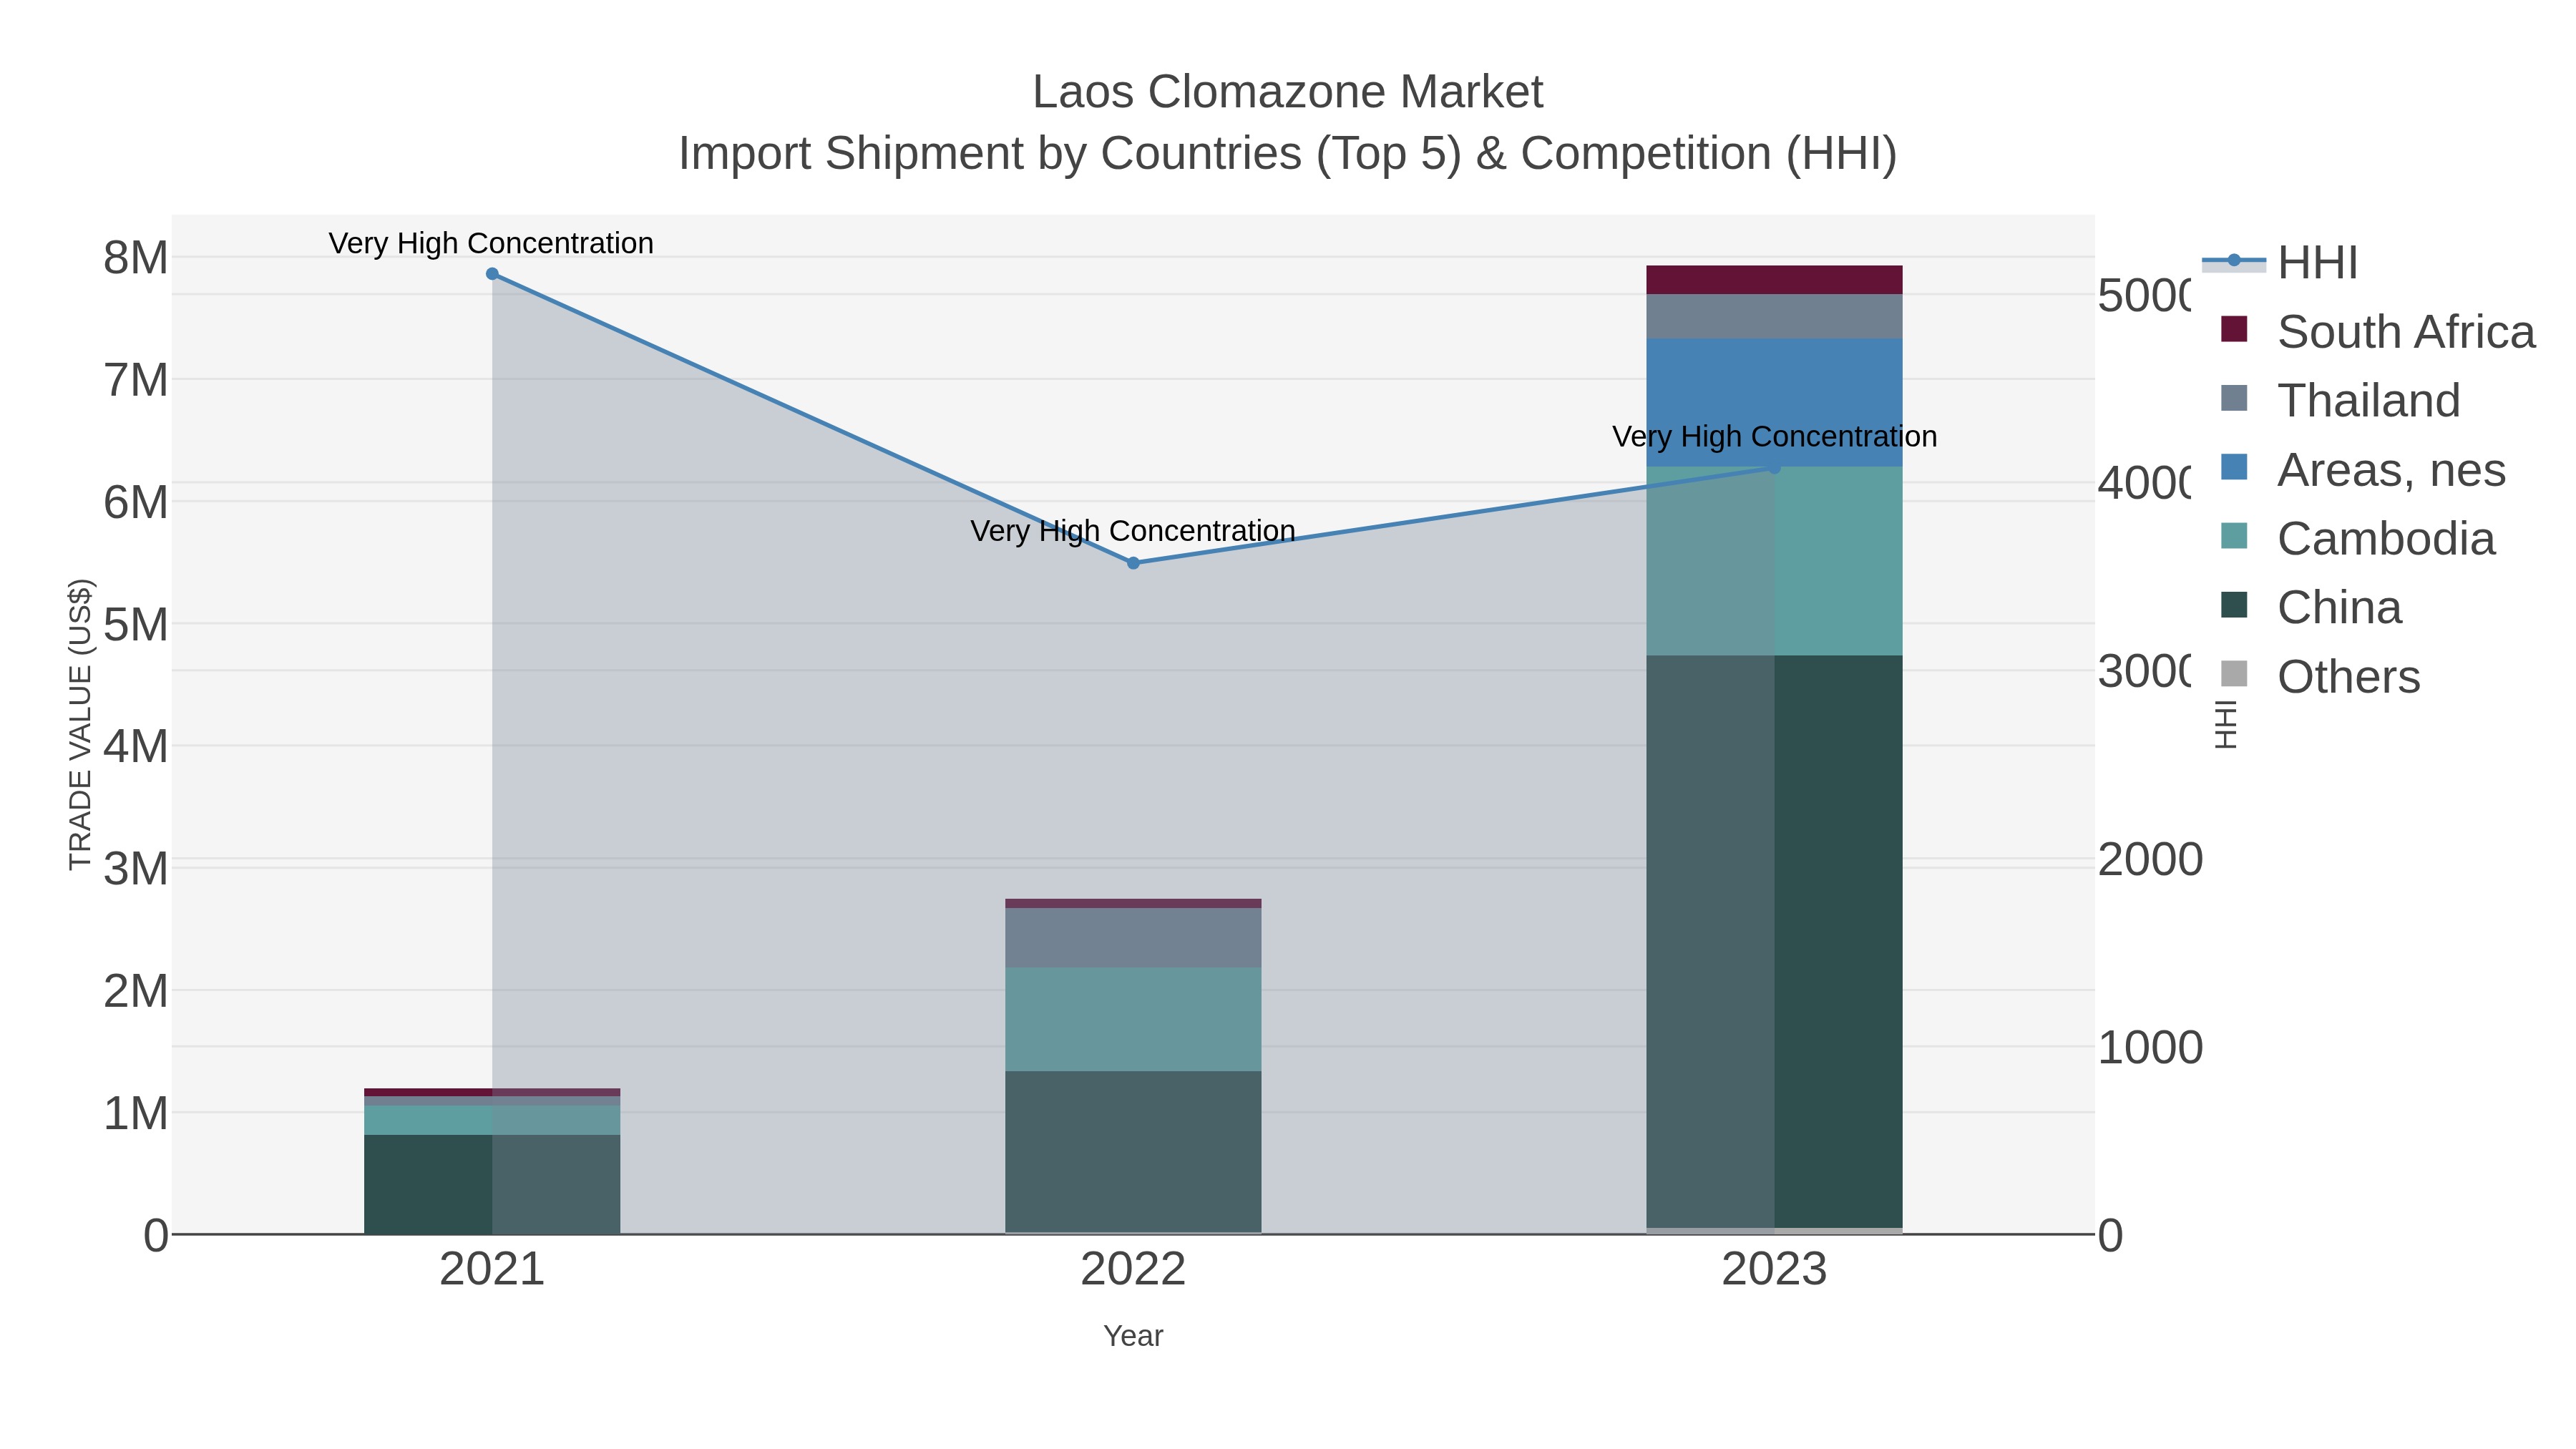This screenshot has height=1449, width=2576.
Task: Click the Cambodia segment of the 2021 bar
Action: click(x=492, y=1120)
